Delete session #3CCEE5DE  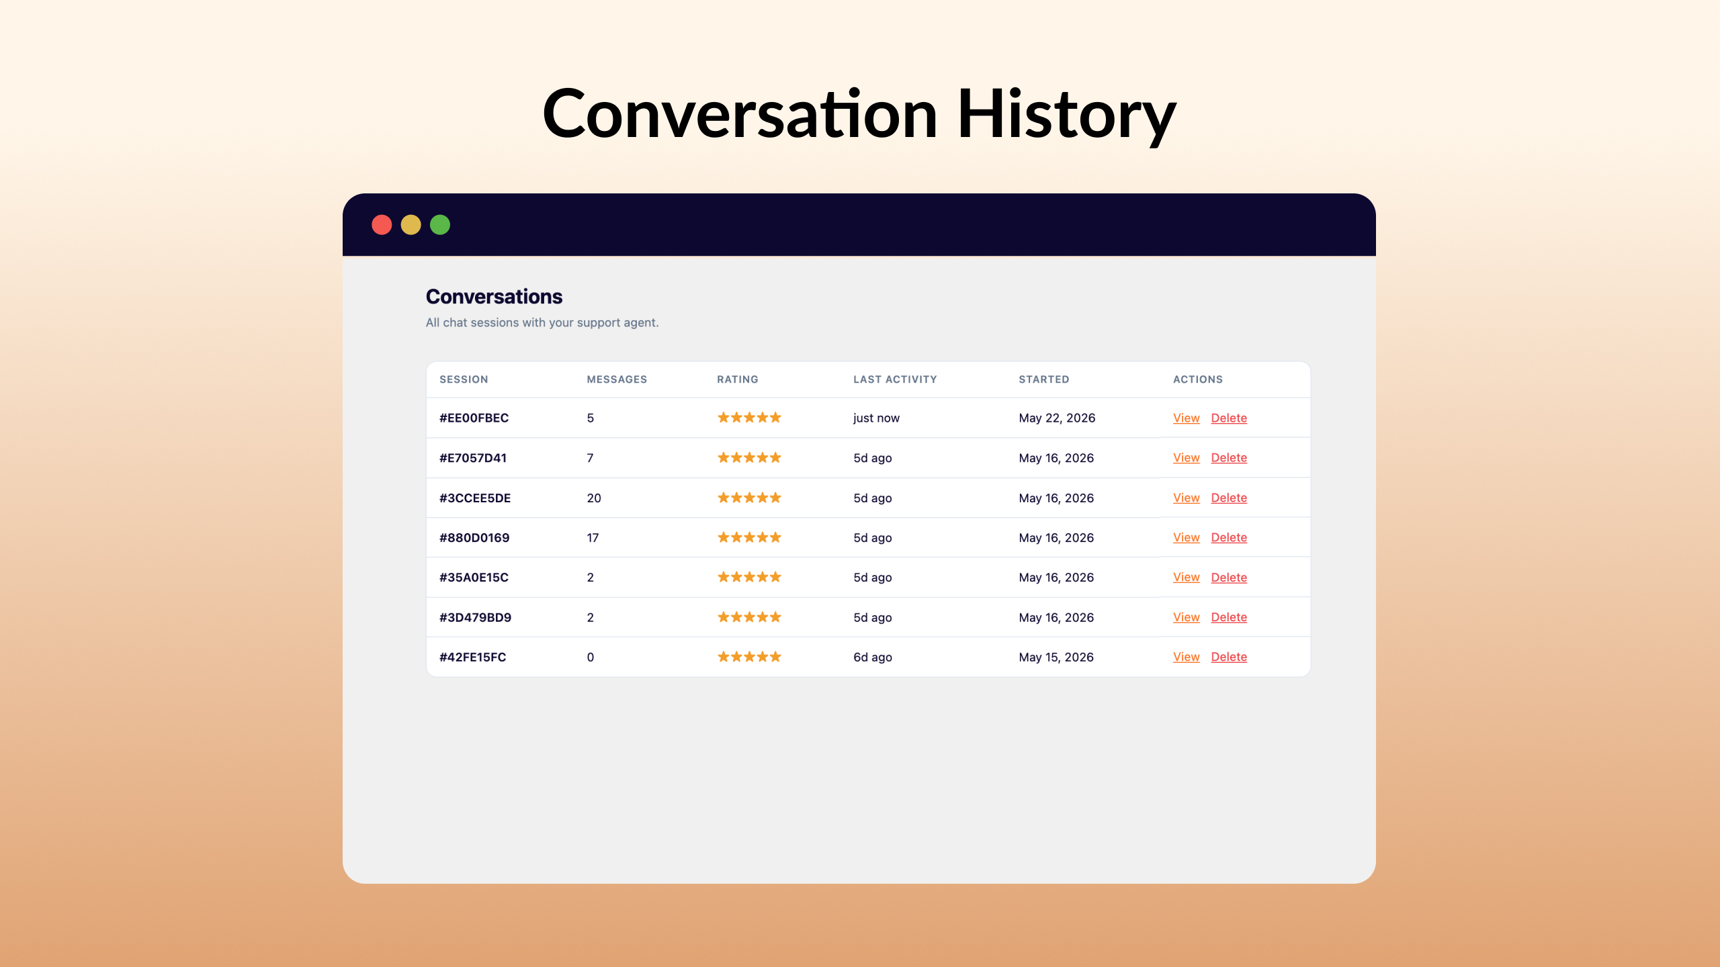coord(1229,498)
